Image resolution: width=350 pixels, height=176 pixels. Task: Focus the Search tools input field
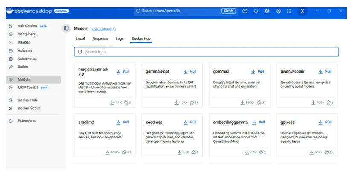point(206,52)
